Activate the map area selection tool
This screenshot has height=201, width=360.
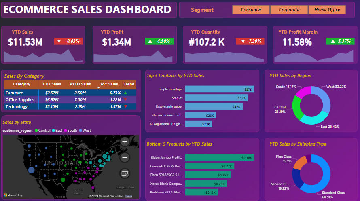point(125,173)
